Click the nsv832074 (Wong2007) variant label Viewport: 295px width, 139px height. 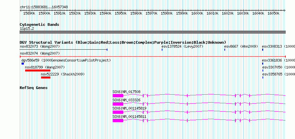click(40, 53)
